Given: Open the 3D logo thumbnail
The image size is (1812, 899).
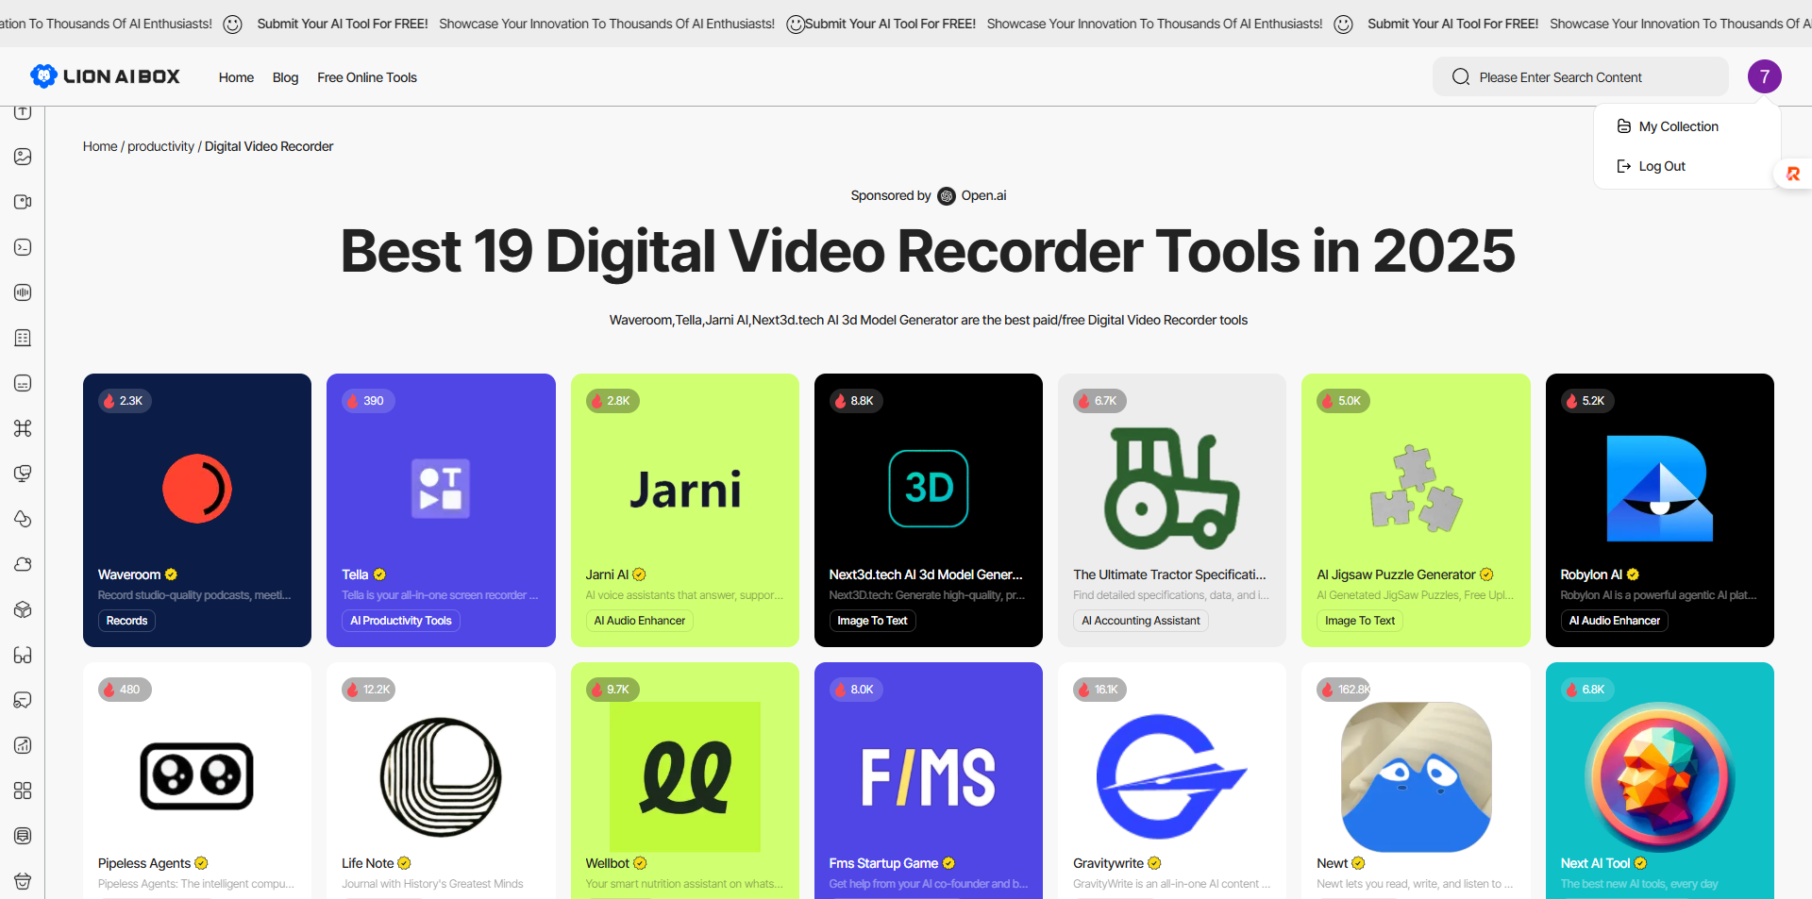Looking at the screenshot, I should (929, 489).
